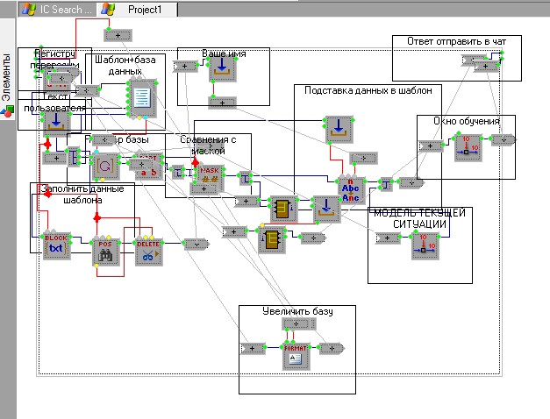This screenshot has width=550, height=419.
Task: Click the Abc replace element
Action: pyautogui.click(x=351, y=189)
